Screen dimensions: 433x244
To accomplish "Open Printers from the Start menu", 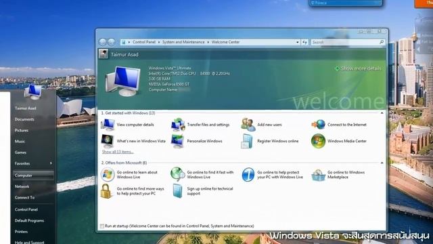I will click(x=21, y=232).
